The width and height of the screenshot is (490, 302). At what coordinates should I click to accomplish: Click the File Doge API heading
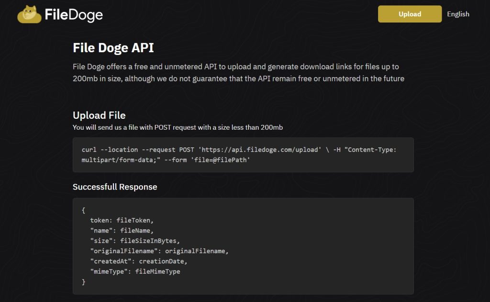(x=113, y=48)
